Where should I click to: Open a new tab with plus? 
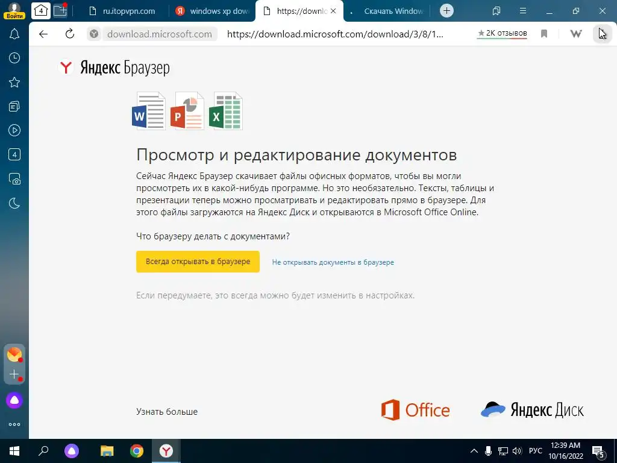(446, 11)
